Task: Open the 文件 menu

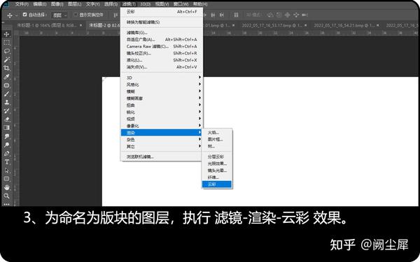Action: click(22, 4)
